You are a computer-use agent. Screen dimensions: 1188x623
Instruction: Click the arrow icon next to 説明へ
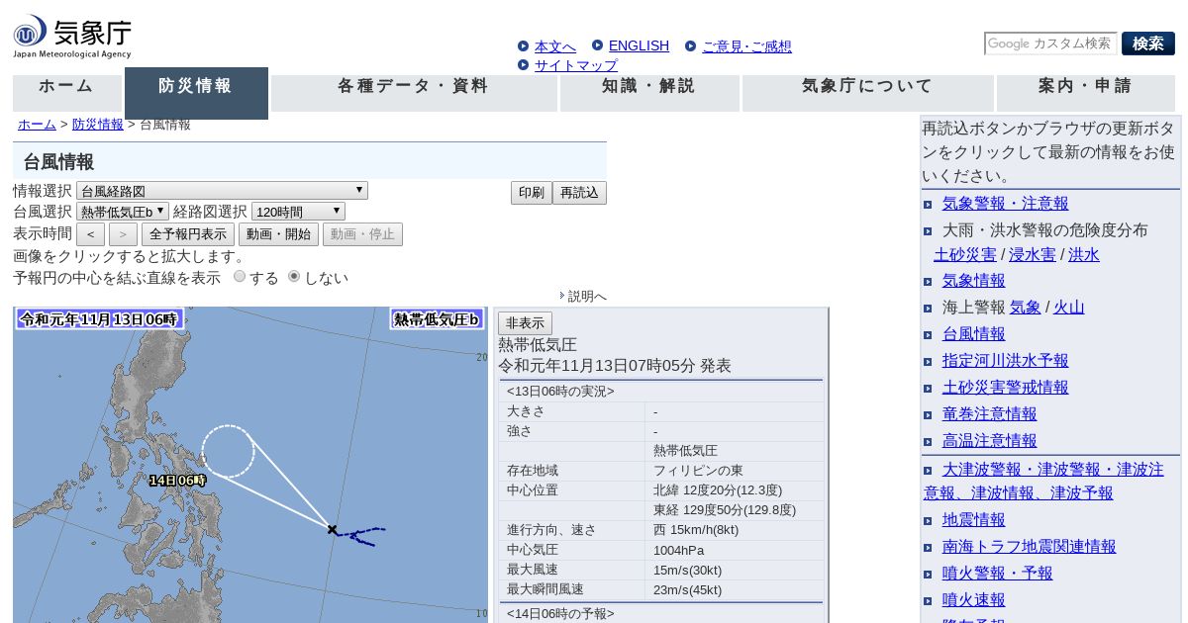(562, 296)
